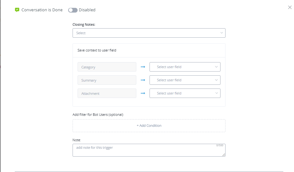Click the blue arrow beside Summary
This screenshot has height=172, width=294.
tap(143, 80)
